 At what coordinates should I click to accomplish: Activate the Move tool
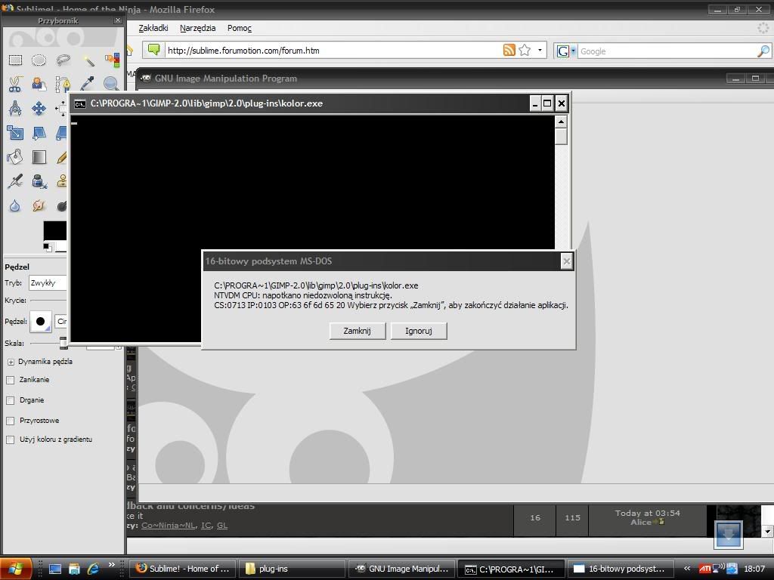(39, 109)
